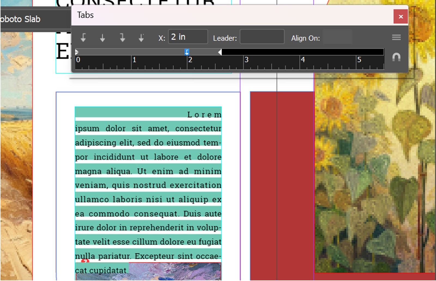Click the Align On input field
The image size is (436, 281).
[337, 37]
